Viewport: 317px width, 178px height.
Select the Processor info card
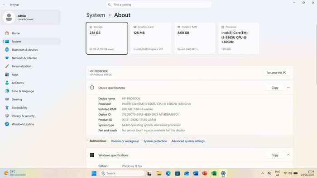pyautogui.click(x=239, y=38)
